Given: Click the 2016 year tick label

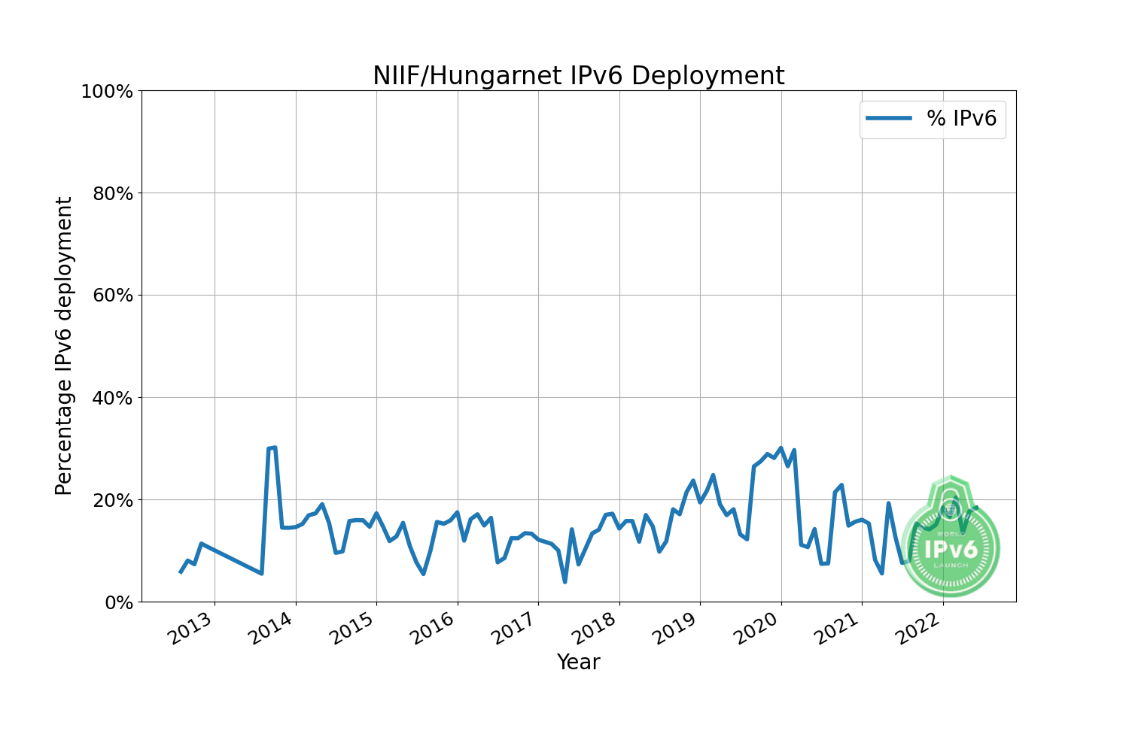Looking at the screenshot, I should coord(434,628).
